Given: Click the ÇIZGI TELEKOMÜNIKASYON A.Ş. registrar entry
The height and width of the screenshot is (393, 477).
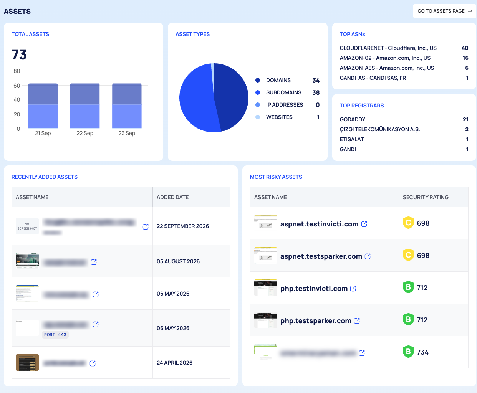Looking at the screenshot, I should click(x=404, y=129).
